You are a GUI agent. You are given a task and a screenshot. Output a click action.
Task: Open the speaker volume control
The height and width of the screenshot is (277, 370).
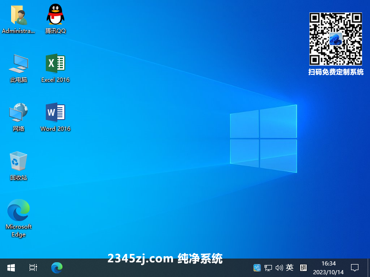279,267
